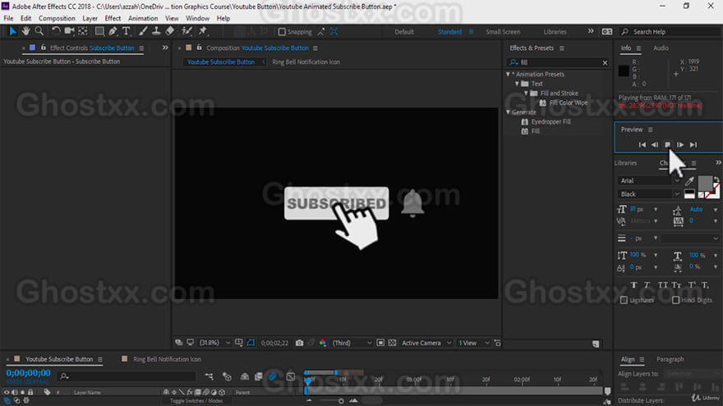Open Ring Bell Notification Icon timeline tab
The height and width of the screenshot is (406, 723).
(x=167, y=359)
